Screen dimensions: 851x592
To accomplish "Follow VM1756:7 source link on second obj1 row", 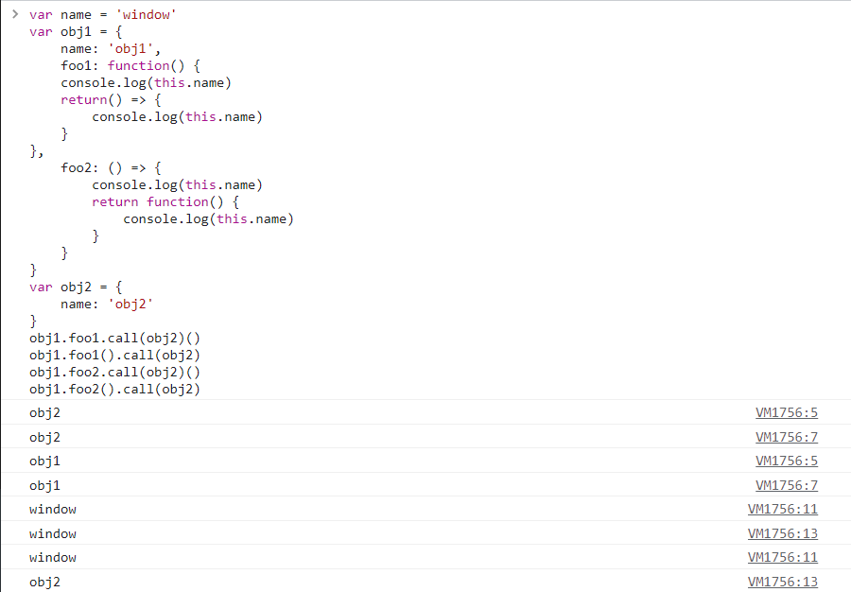I will [786, 485].
